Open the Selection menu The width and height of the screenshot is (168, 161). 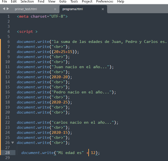[x=27, y=1]
